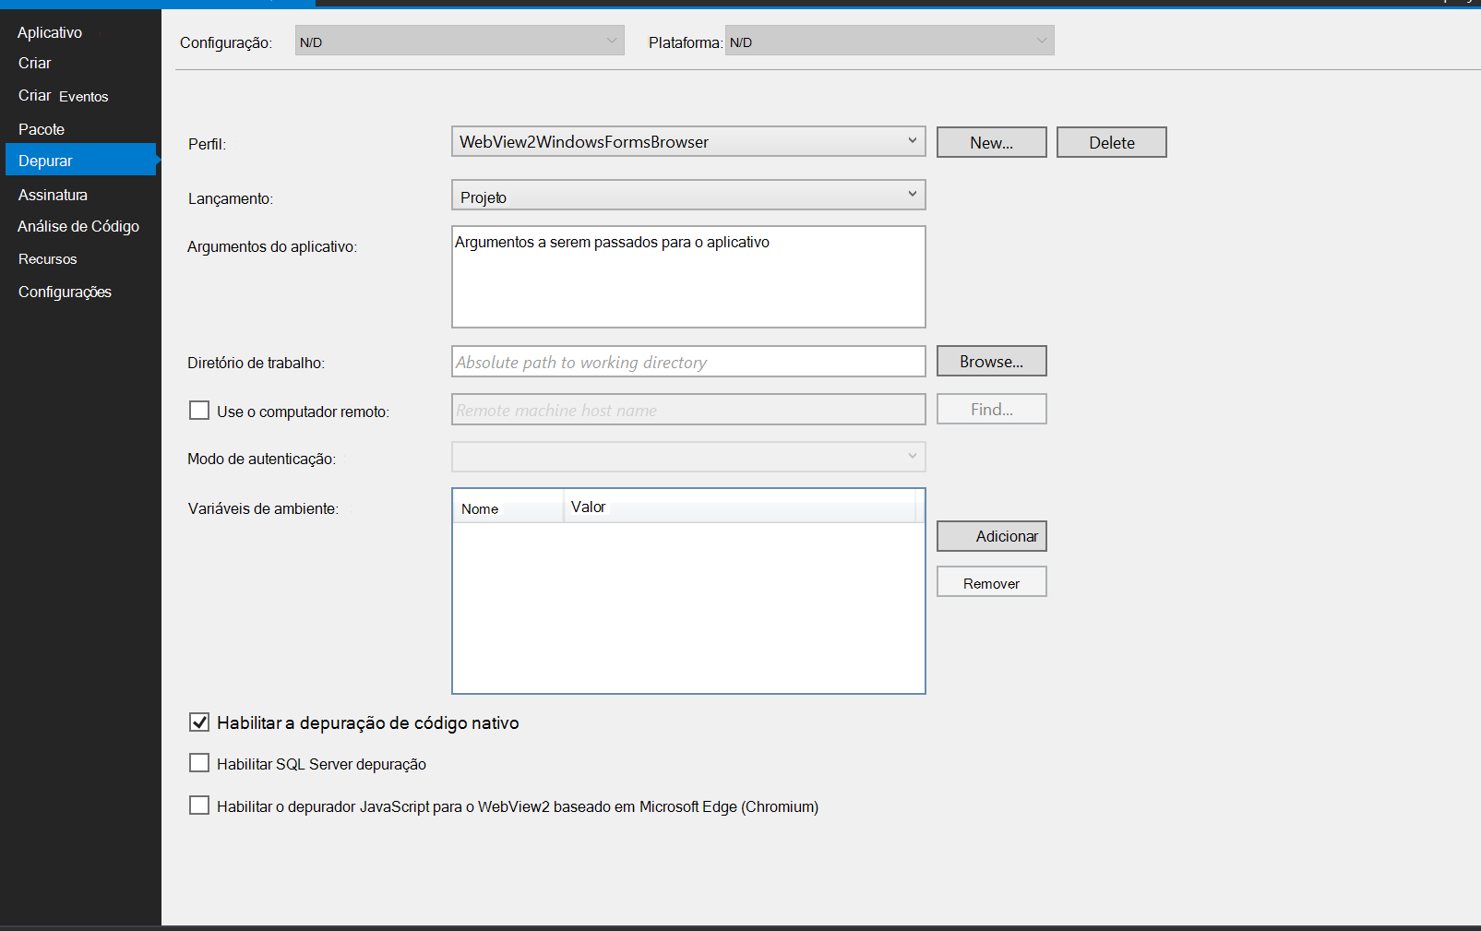Enable Habilitar SQL Server depuração
Screen dimensions: 1481x931
(199, 763)
